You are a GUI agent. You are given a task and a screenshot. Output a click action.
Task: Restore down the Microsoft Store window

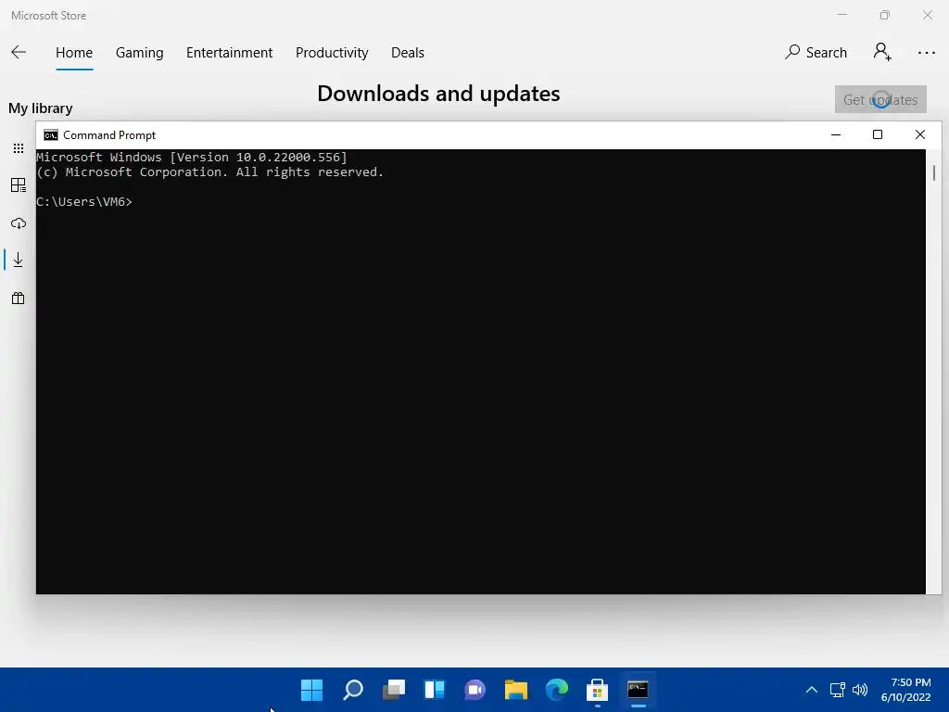click(885, 15)
